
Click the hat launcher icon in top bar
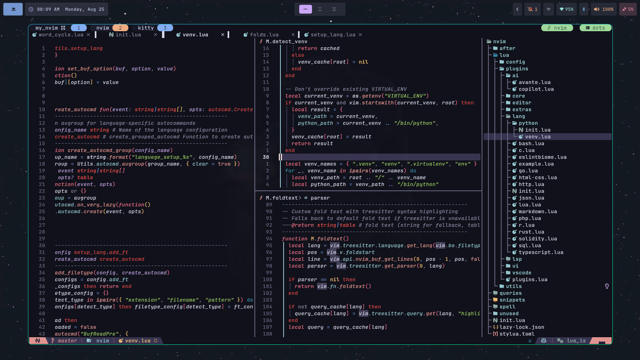pyautogui.click(x=13, y=9)
